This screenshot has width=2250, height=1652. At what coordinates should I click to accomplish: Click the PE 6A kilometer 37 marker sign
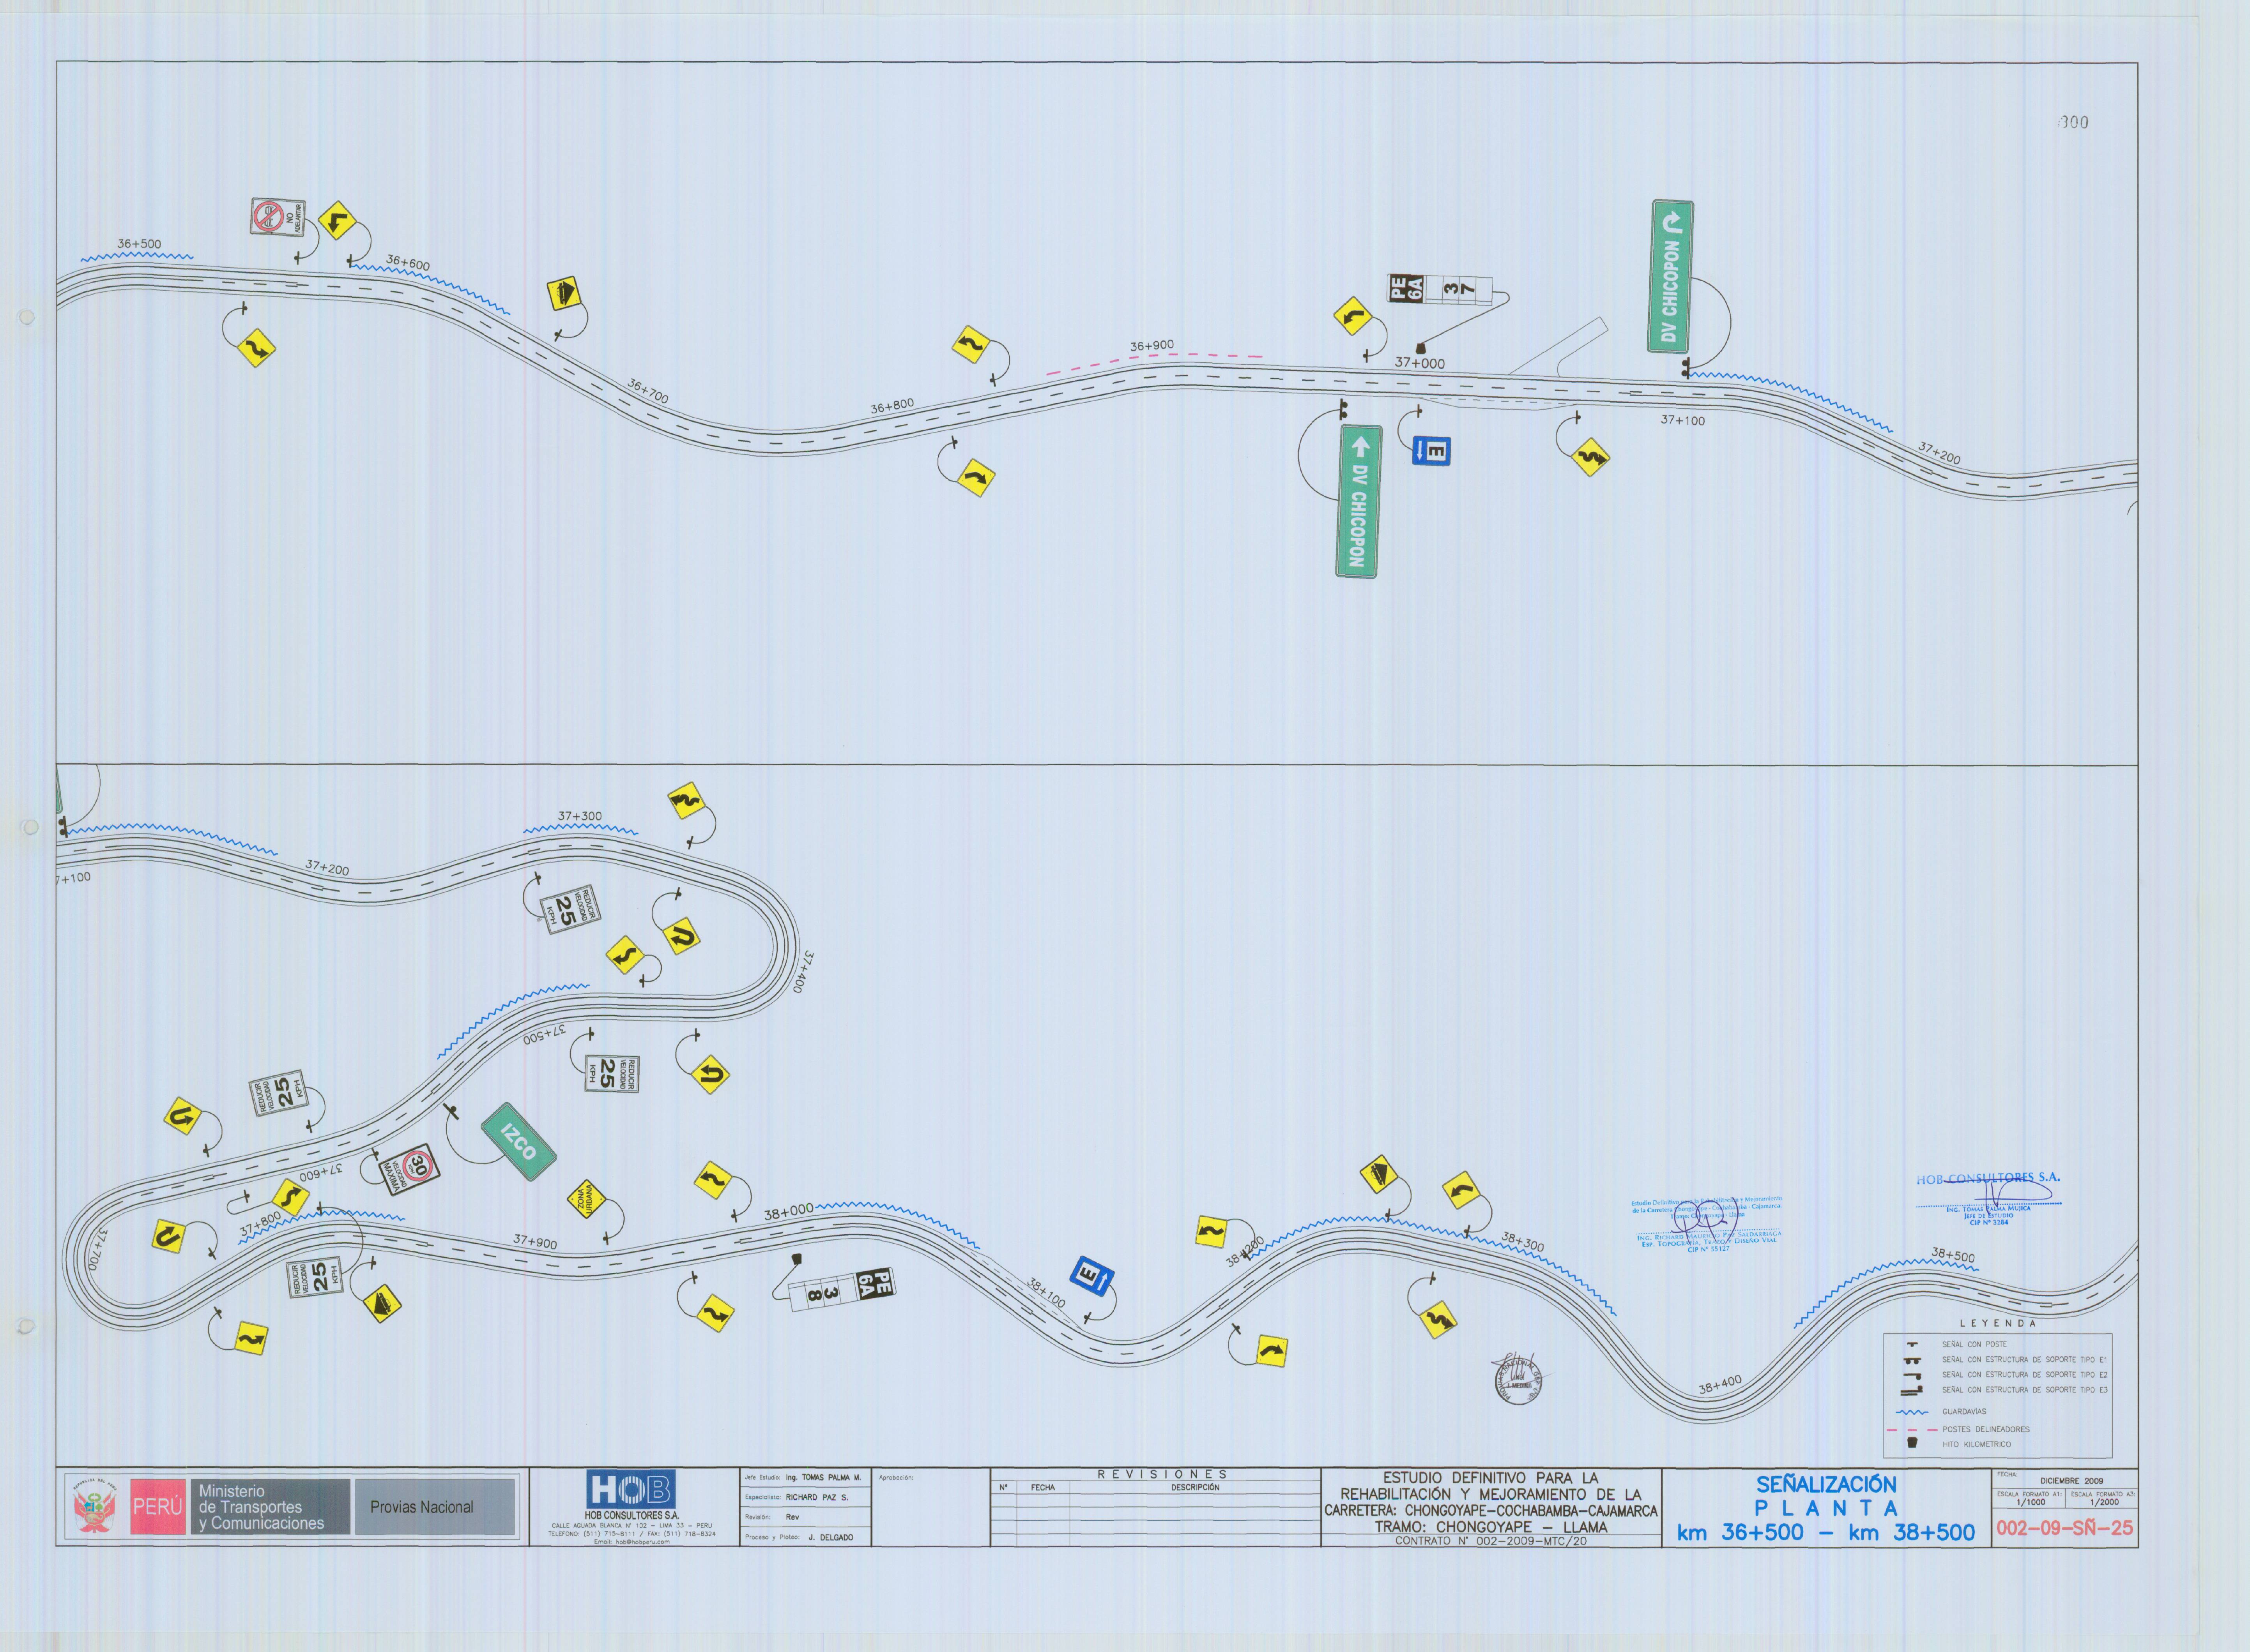pyautogui.click(x=1440, y=289)
